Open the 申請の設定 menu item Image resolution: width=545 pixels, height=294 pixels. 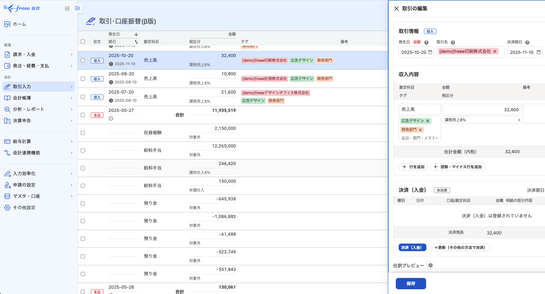click(x=38, y=185)
